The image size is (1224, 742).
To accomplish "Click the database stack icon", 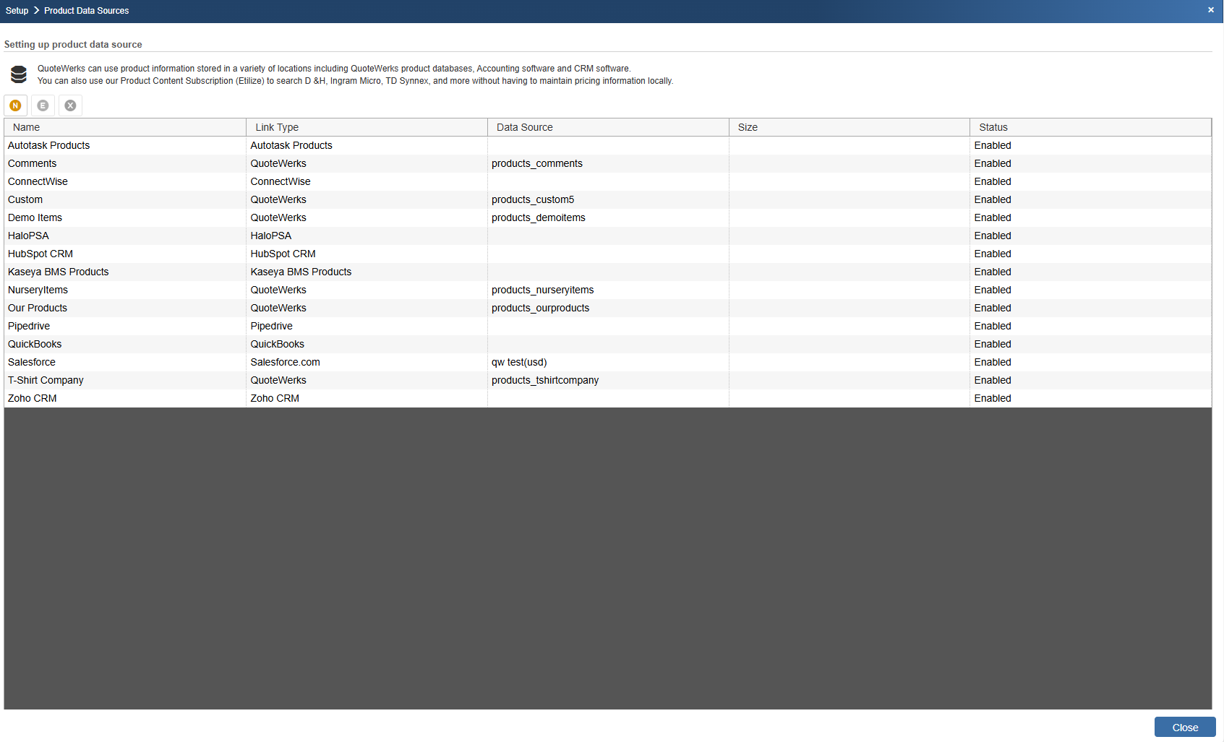I will coord(19,74).
